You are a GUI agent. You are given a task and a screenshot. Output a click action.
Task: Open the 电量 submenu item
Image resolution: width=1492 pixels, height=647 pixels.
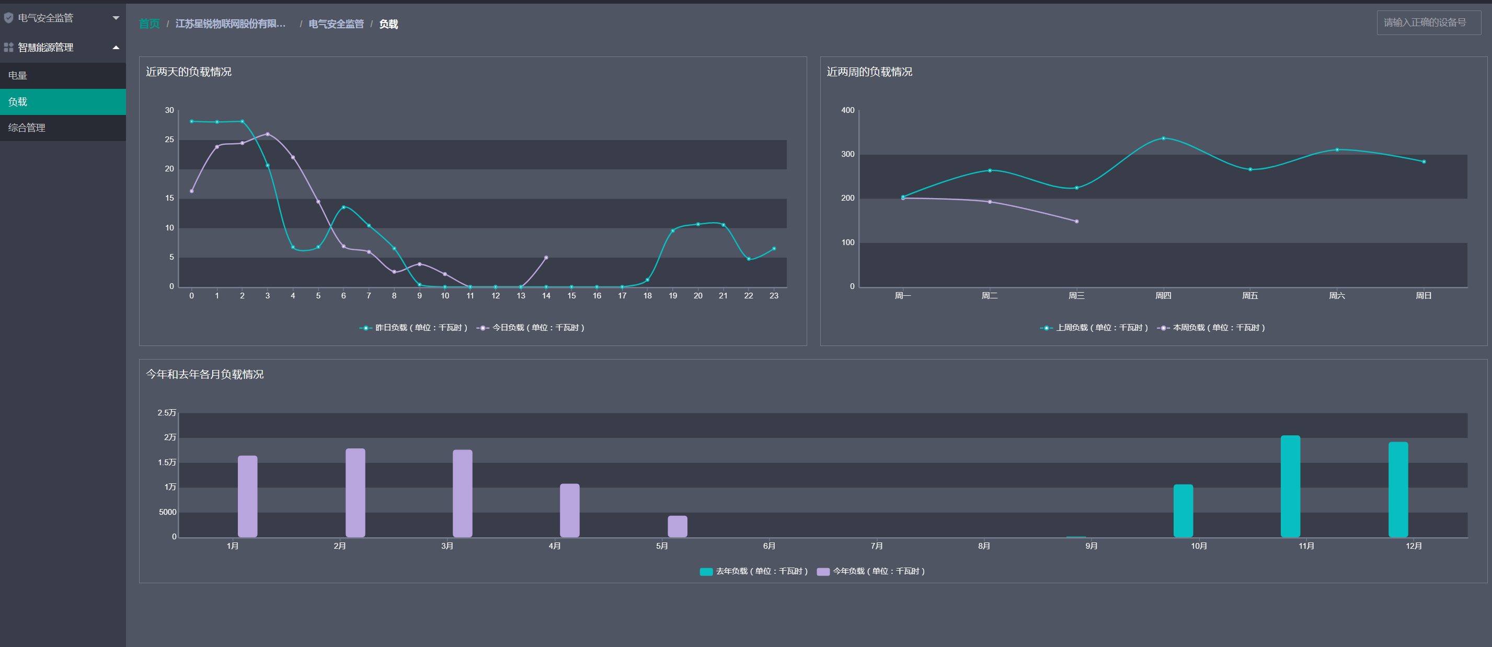click(x=63, y=75)
